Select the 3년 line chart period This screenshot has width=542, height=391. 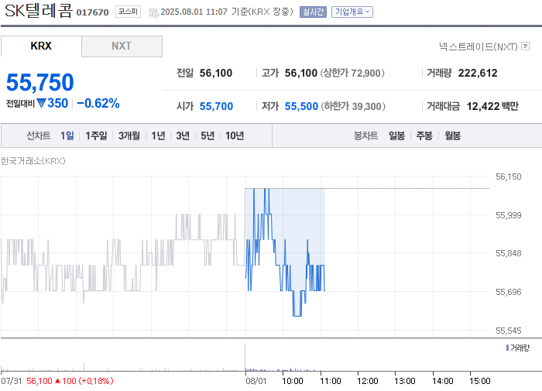tap(183, 135)
